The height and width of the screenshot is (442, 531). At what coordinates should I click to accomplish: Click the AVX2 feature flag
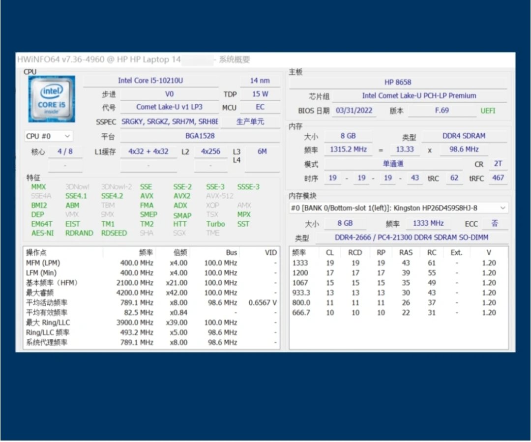(181, 196)
